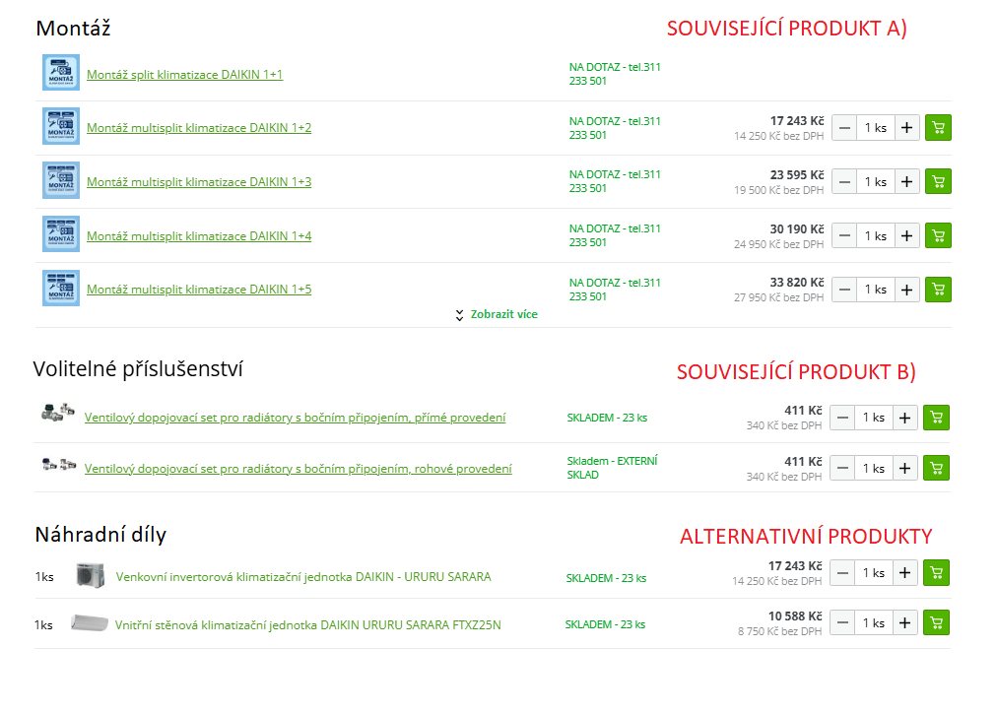Click the URURU SARARA outdoor unit thumbnail

tap(90, 576)
